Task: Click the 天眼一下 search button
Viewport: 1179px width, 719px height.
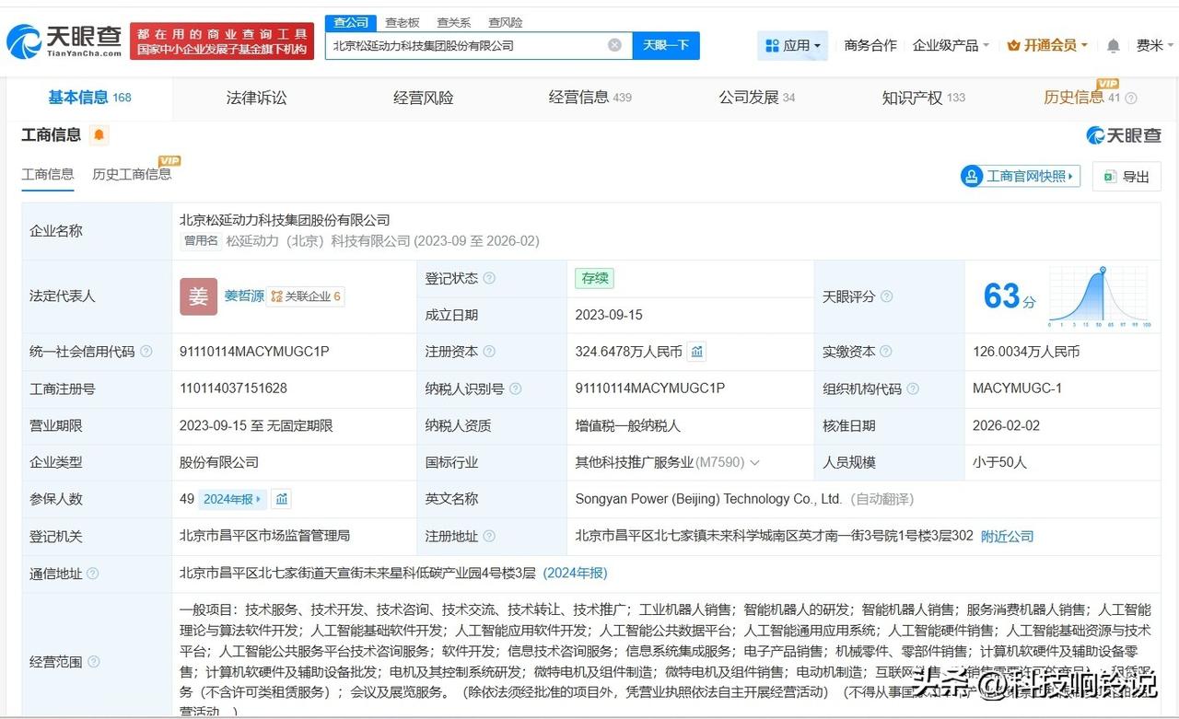Action: tap(666, 45)
